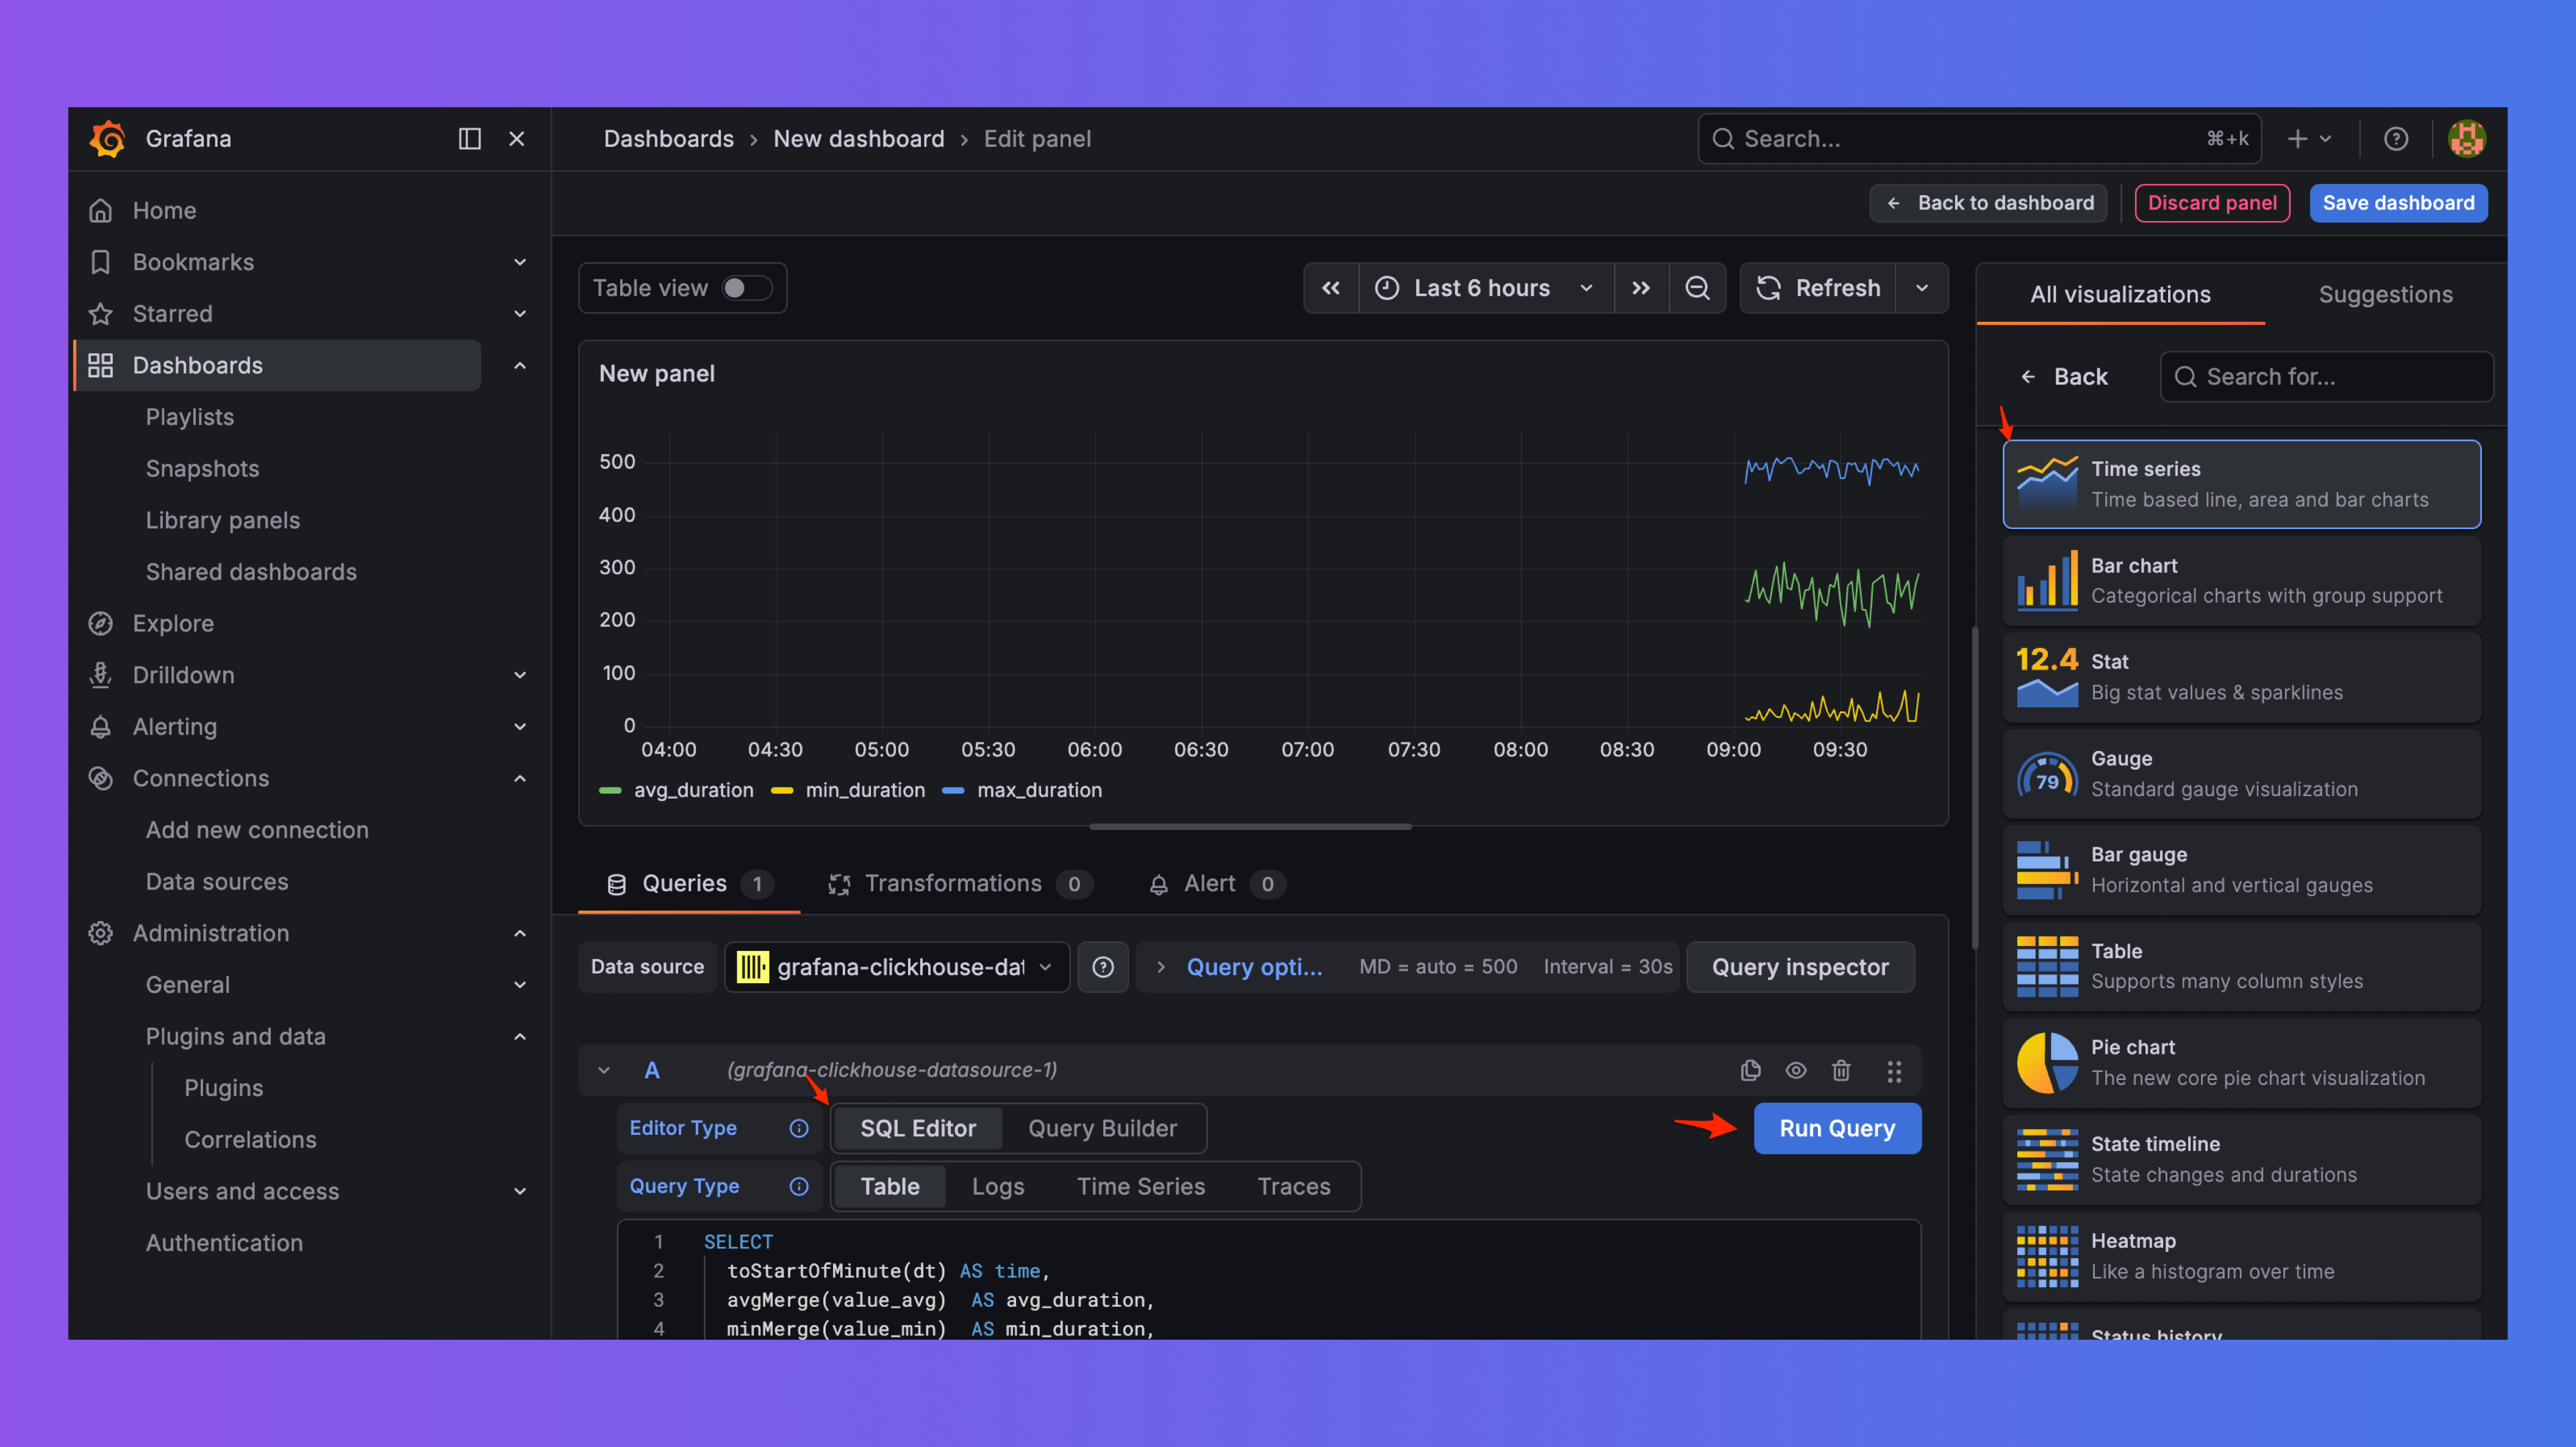Viewport: 2576px width, 1447px height.
Task: Click the Grafana logo icon
Action: 107,139
